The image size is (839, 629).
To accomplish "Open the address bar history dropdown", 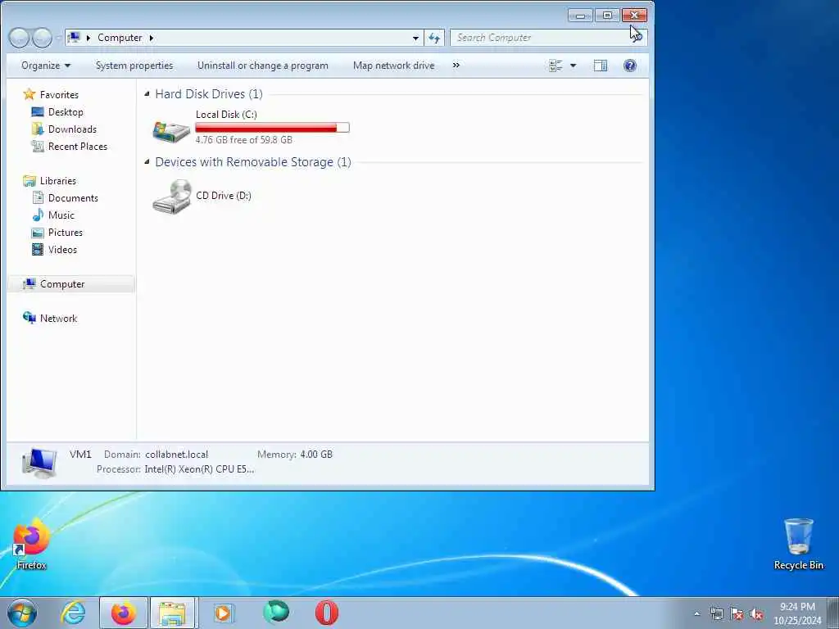I will coord(415,38).
